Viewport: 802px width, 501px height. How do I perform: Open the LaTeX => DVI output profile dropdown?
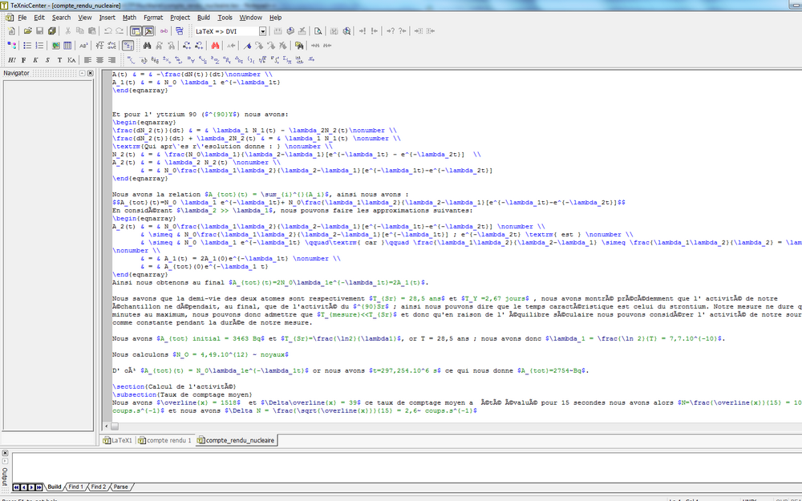[263, 31]
